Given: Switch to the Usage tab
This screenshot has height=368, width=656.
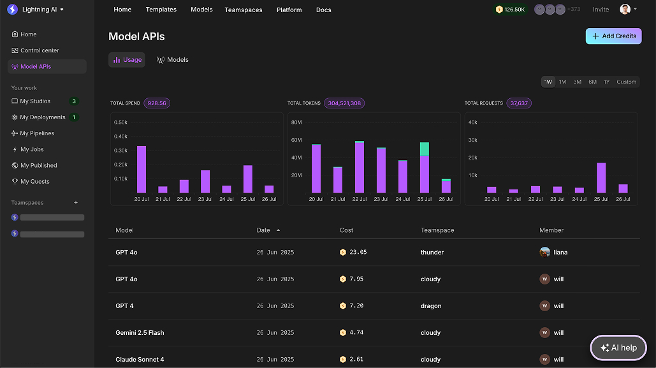Looking at the screenshot, I should (x=127, y=60).
